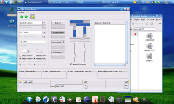Click the speaker volume tray icon
Screen dimensions: 174x104
(166, 2)
